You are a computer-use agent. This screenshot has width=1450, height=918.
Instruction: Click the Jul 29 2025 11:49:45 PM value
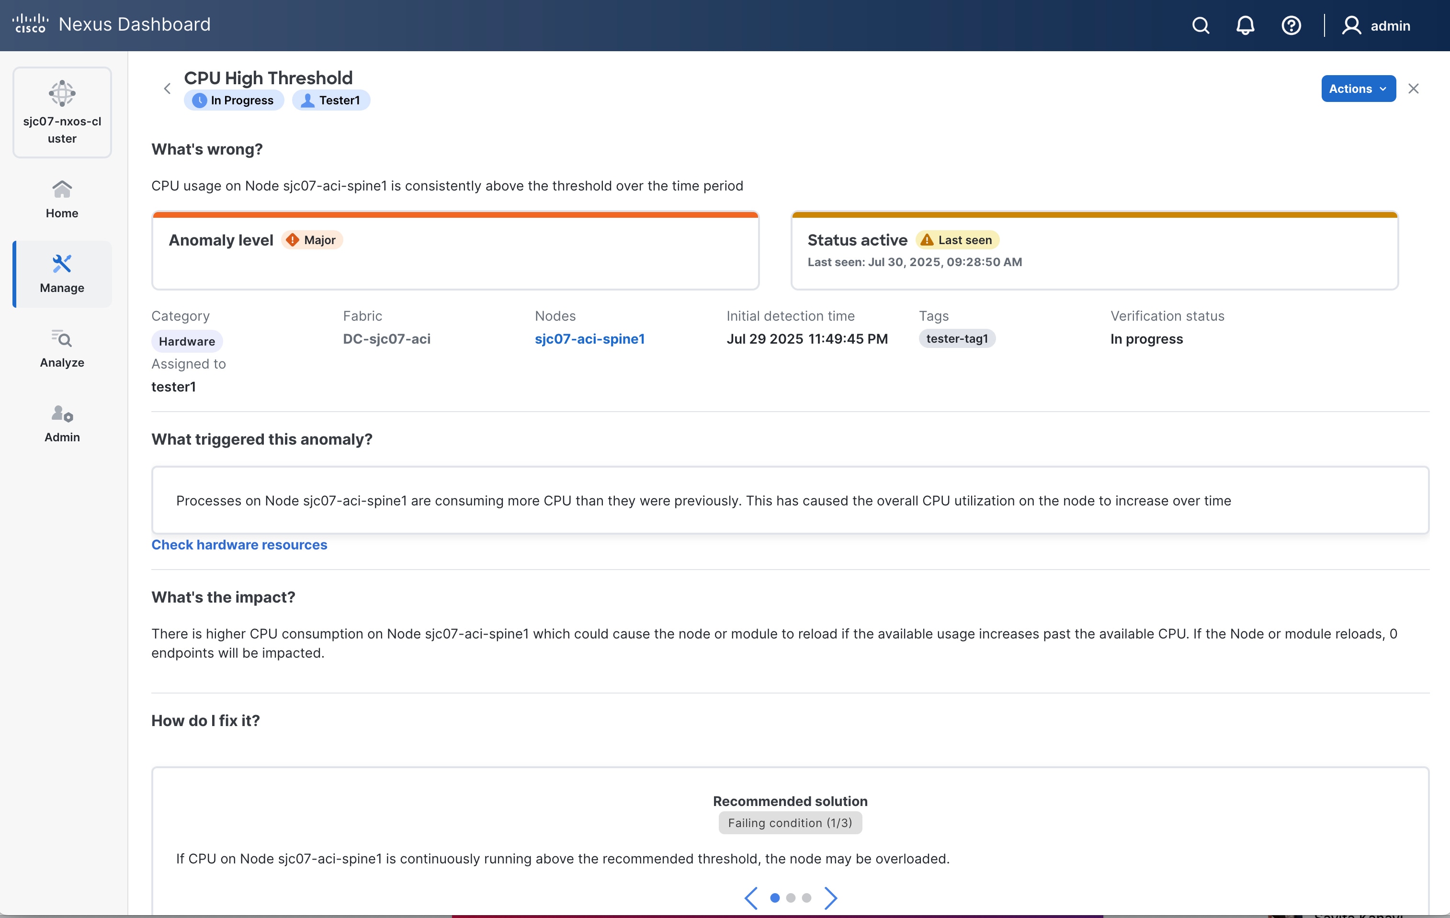click(x=807, y=338)
